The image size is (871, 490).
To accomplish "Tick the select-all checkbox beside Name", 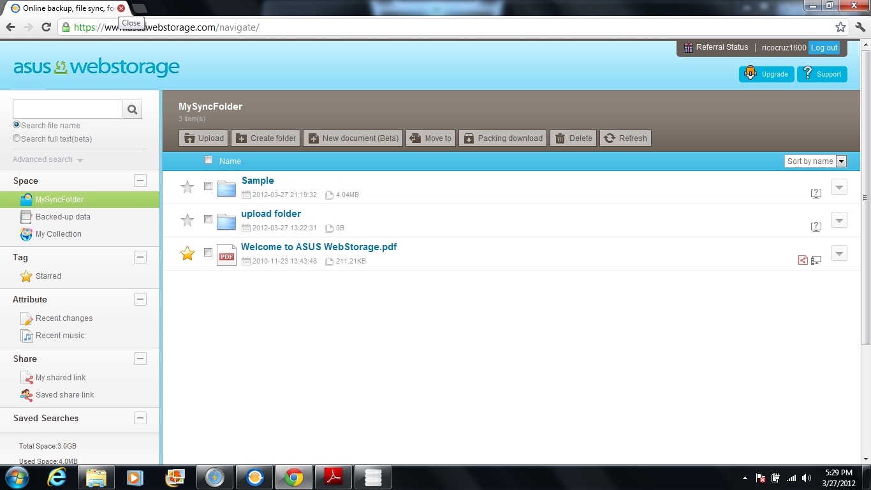I will click(208, 160).
